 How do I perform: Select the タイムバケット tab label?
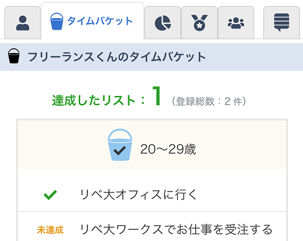(100, 21)
